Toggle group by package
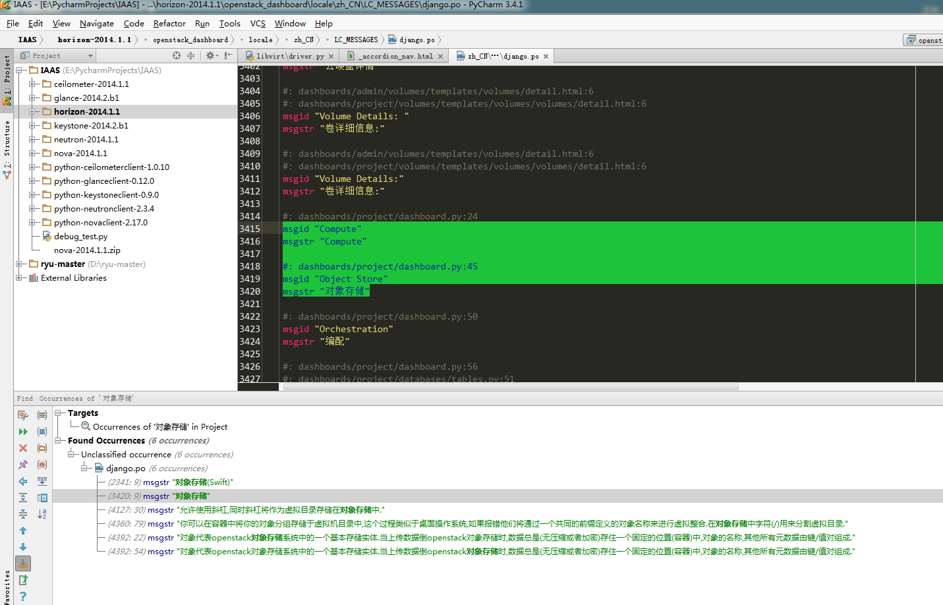This screenshot has height=605, width=943. [42, 448]
